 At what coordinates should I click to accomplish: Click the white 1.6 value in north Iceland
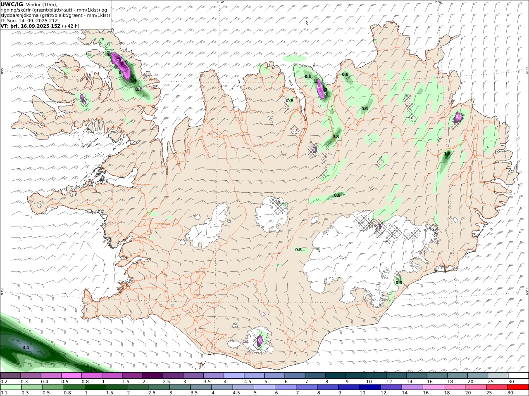[x=323, y=94]
